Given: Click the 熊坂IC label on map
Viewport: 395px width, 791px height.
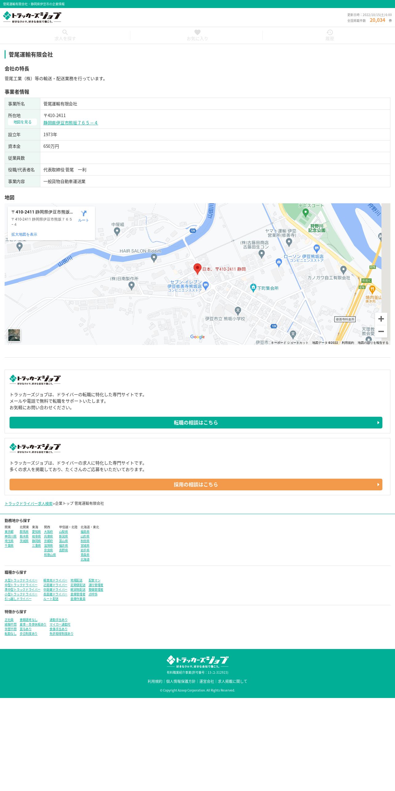Looking at the screenshot, I should coord(366,281).
